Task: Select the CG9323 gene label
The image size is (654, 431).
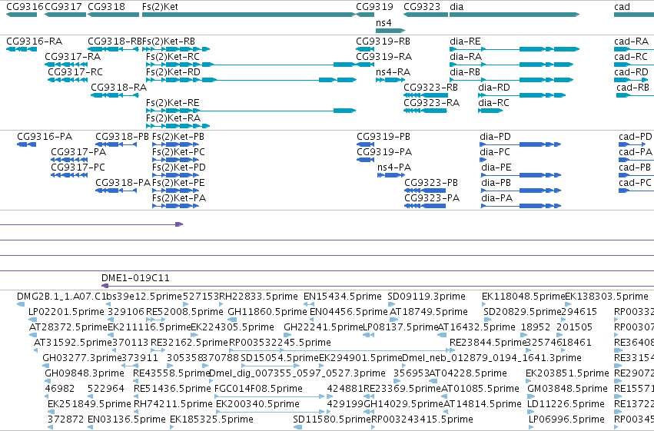Action: [x=422, y=7]
